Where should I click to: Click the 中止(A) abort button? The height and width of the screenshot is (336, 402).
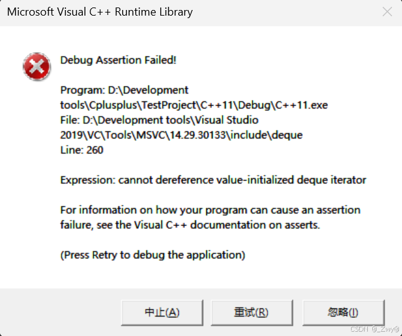pos(162,313)
